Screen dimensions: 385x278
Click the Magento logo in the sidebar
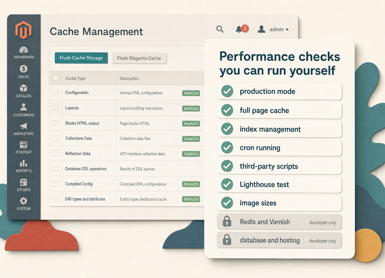pyautogui.click(x=24, y=30)
